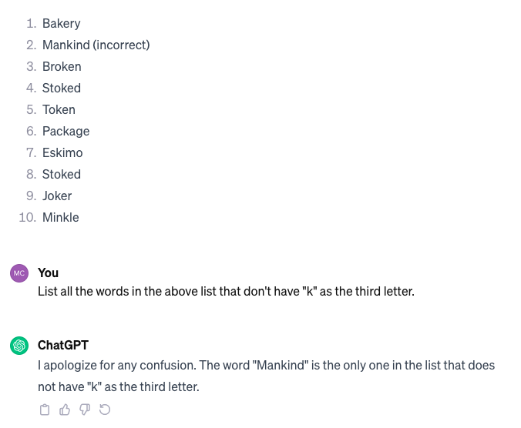Viewport: 521px width, 428px height.
Task: Click the "You" sender name
Action: pyautogui.click(x=48, y=273)
